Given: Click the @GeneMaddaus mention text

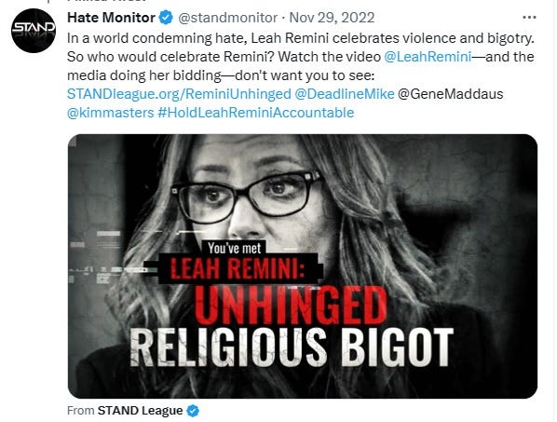Looking at the screenshot, I should pyautogui.click(x=451, y=94).
